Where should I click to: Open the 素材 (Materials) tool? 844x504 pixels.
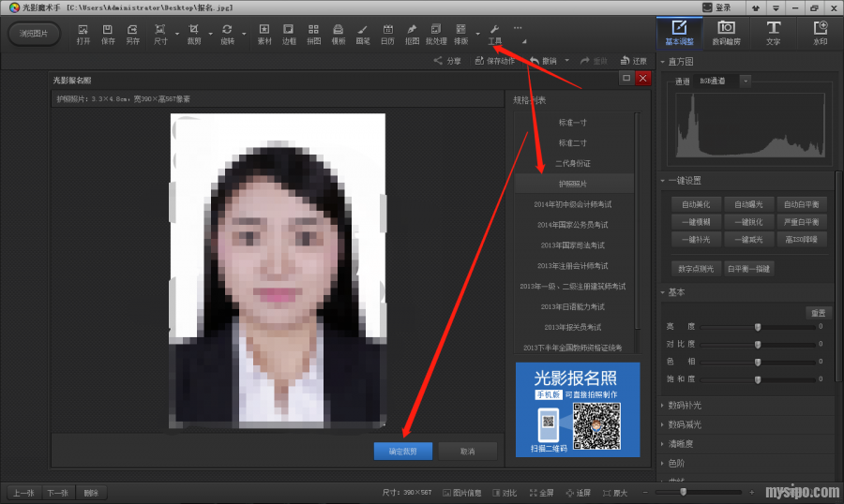(x=264, y=34)
